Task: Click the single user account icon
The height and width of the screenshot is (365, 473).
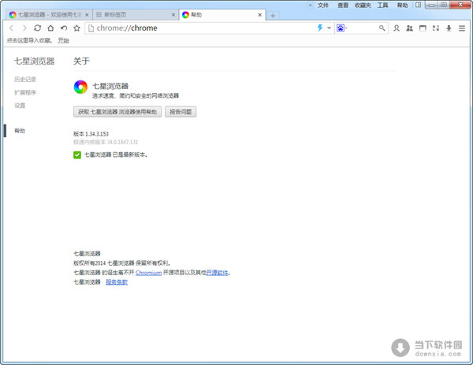Action: pos(397,28)
